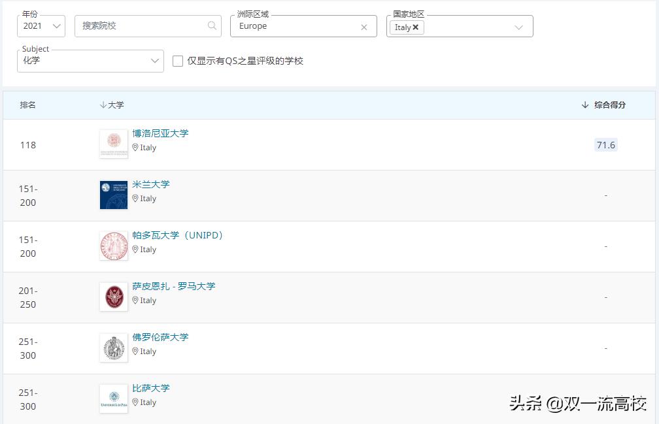Click the sort arrow beside 综合得分 header

(584, 105)
